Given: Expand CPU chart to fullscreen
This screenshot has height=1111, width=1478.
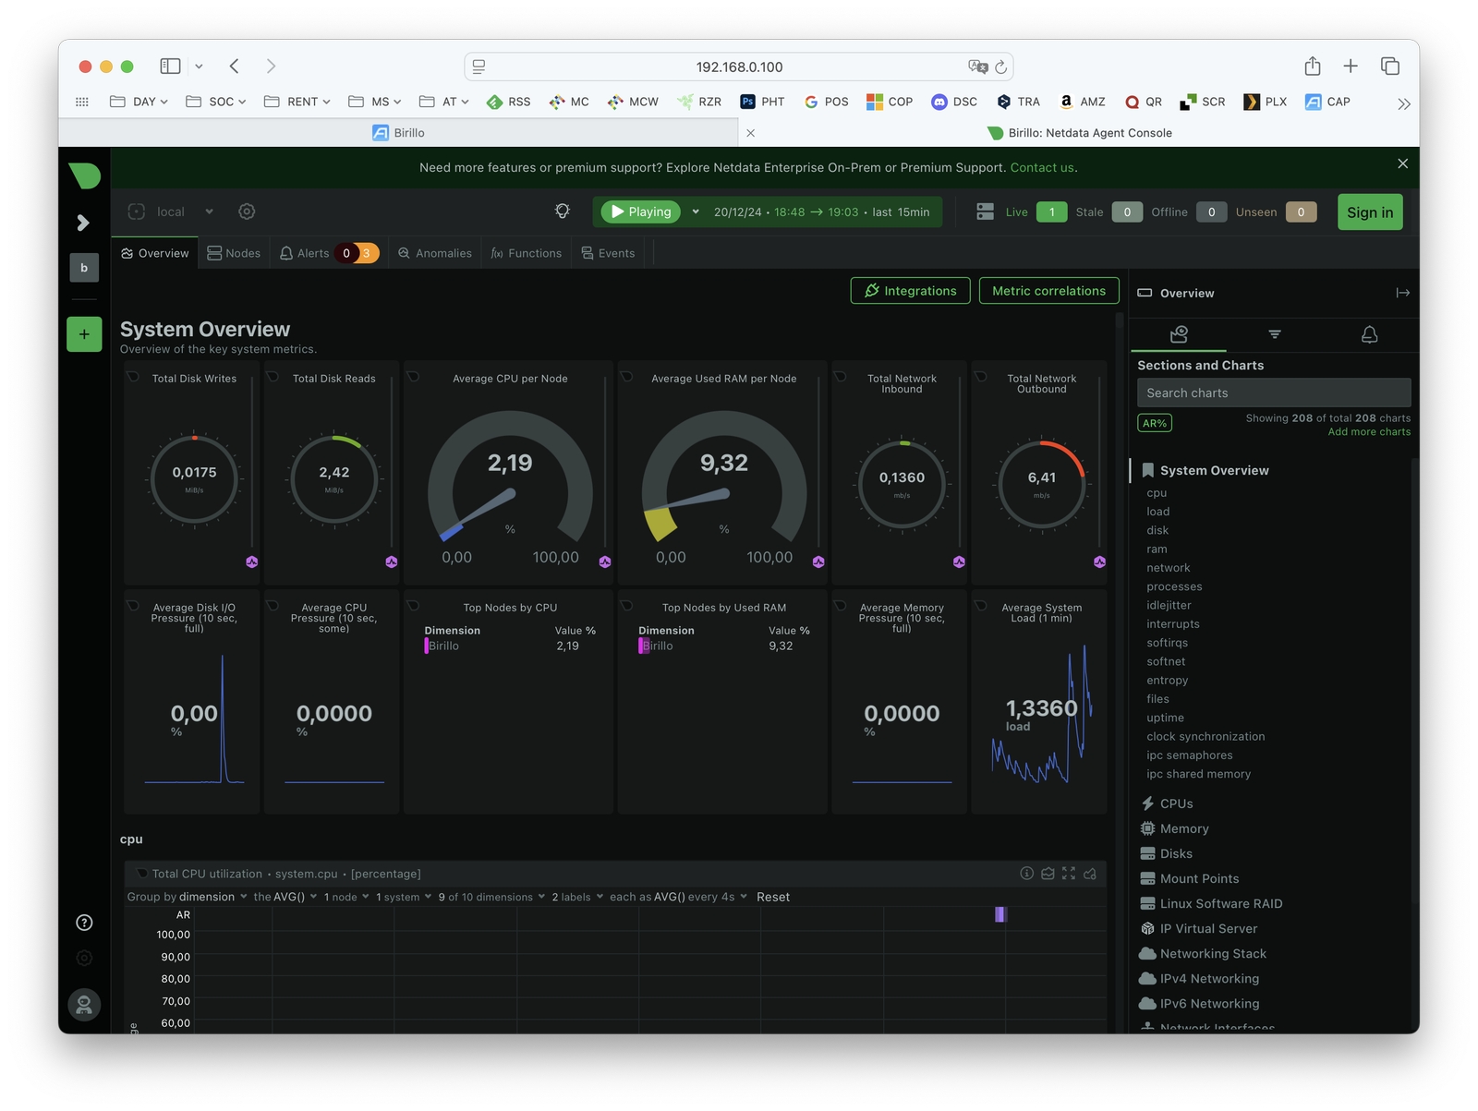Looking at the screenshot, I should pyautogui.click(x=1069, y=874).
